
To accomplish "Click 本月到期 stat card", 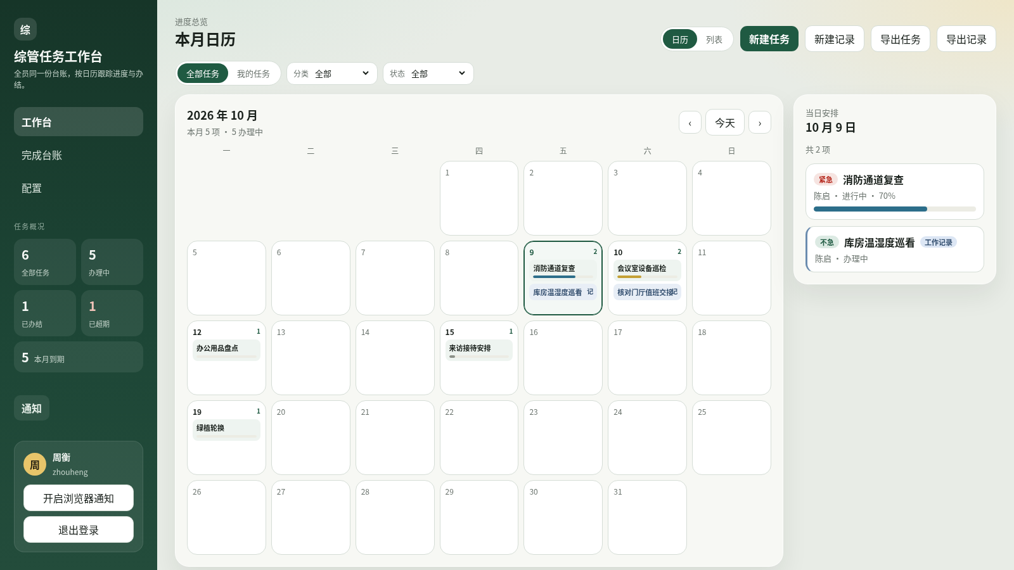I will 79,357.
